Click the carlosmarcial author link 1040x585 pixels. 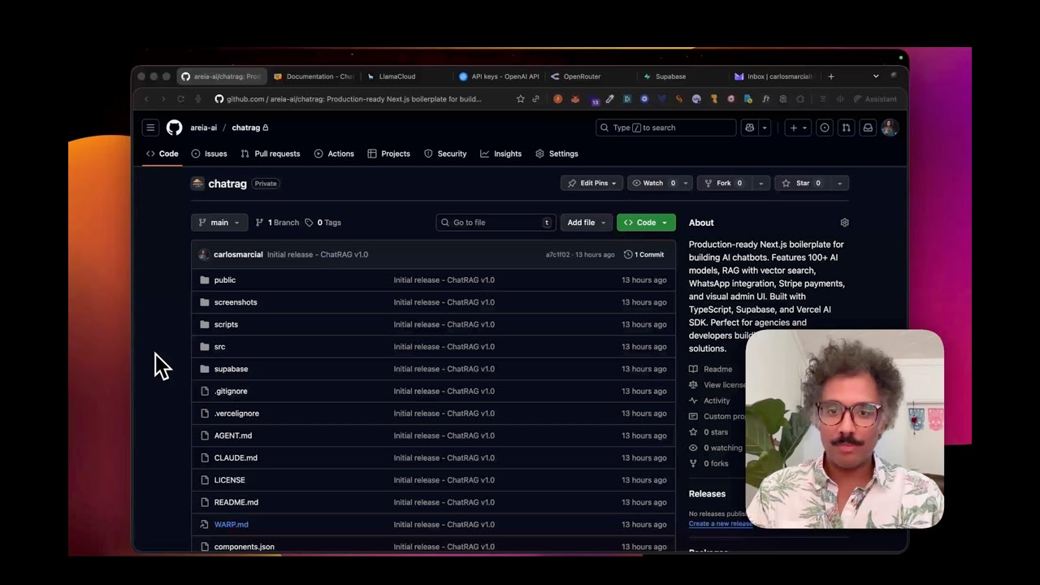(238, 254)
